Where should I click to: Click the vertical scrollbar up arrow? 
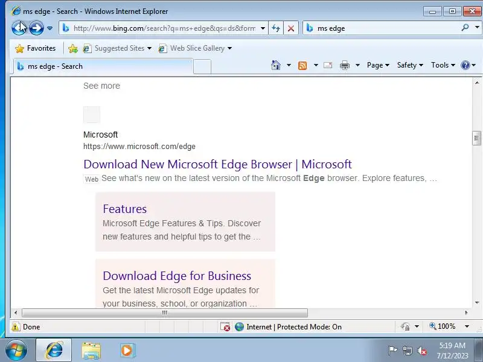tap(477, 83)
